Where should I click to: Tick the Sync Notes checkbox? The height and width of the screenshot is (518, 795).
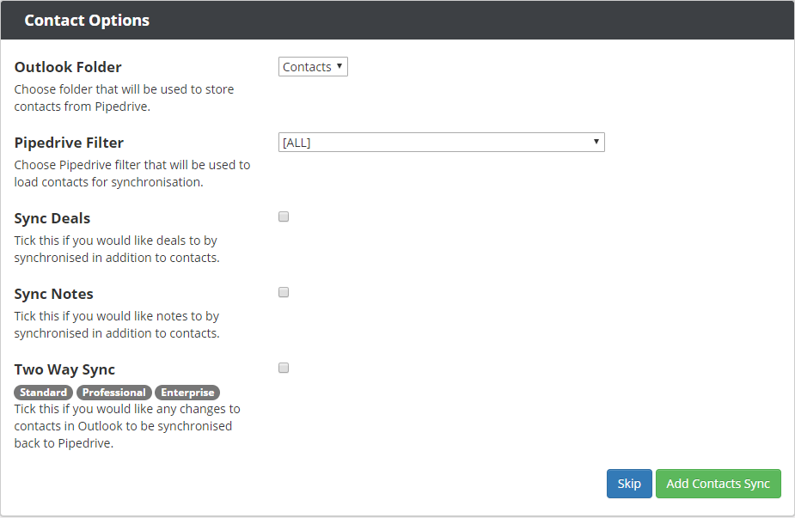284,292
